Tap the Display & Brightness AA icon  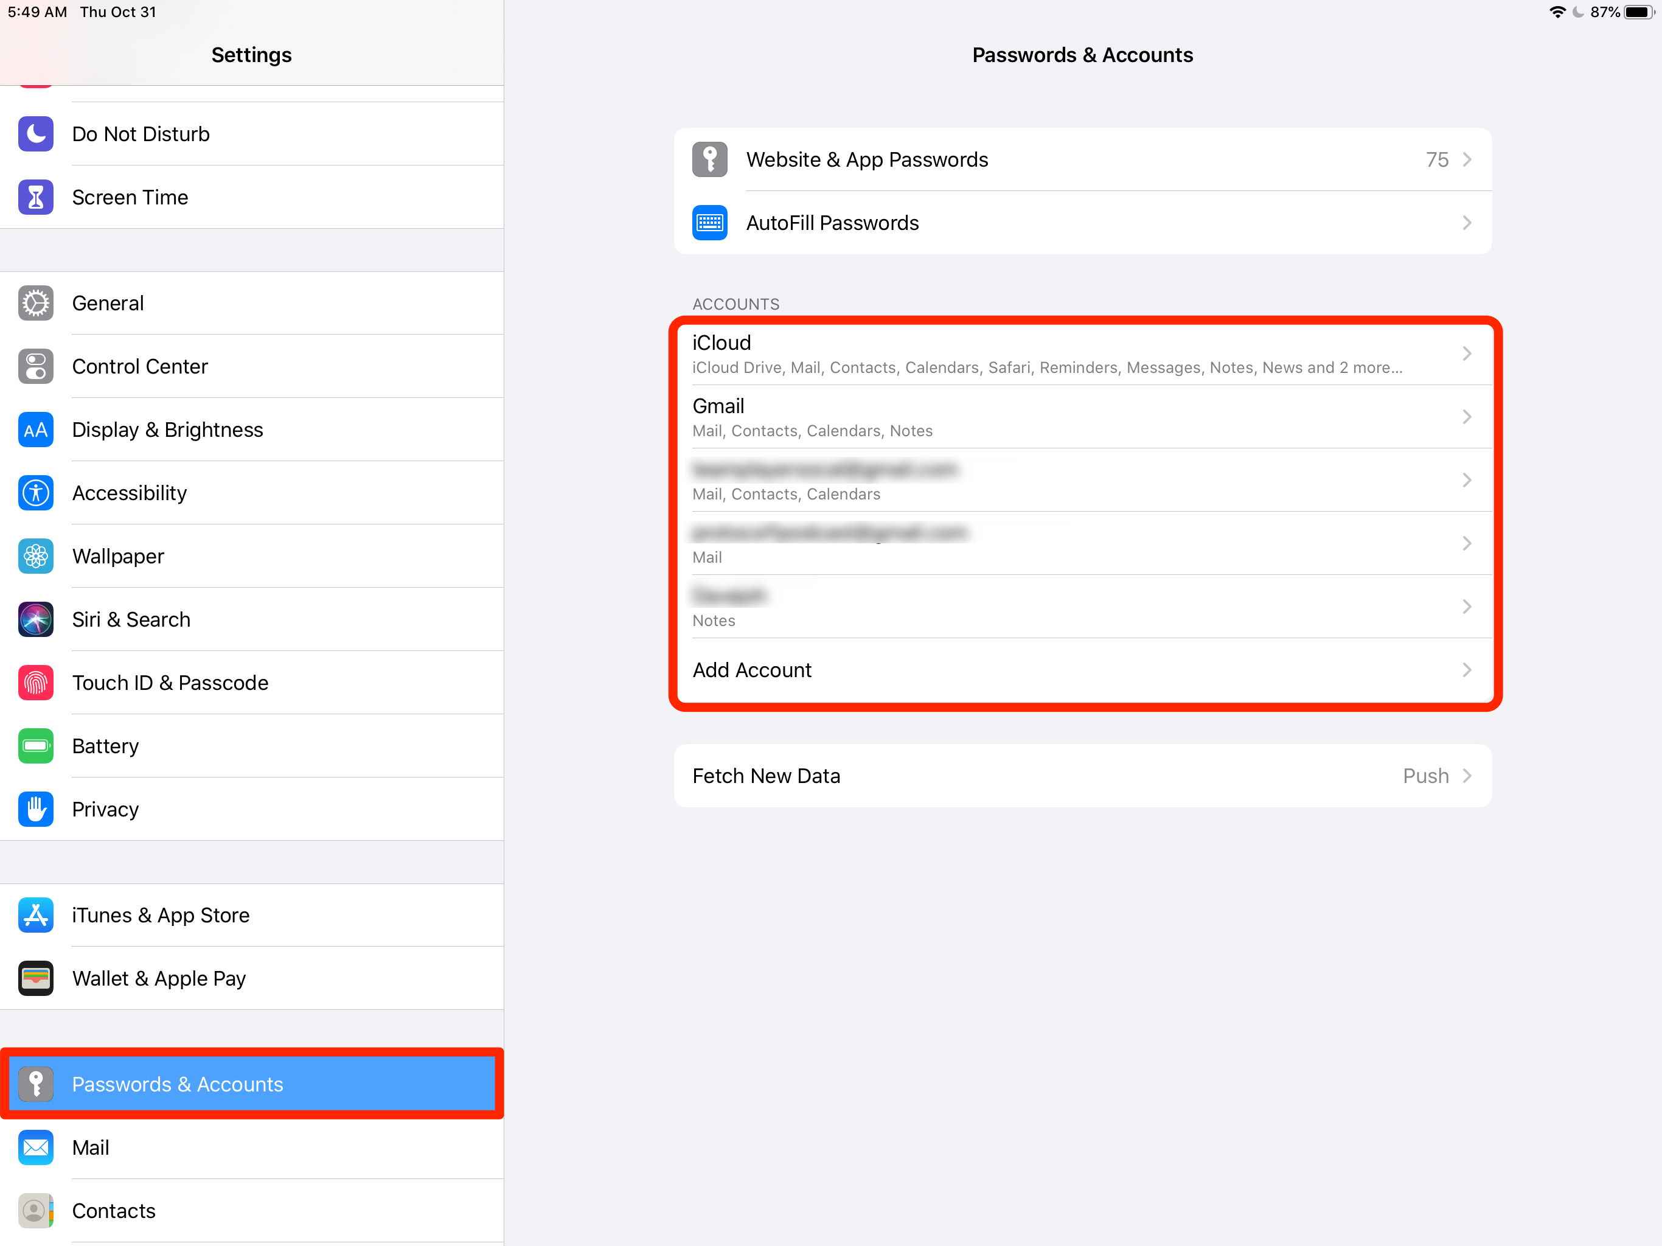35,429
